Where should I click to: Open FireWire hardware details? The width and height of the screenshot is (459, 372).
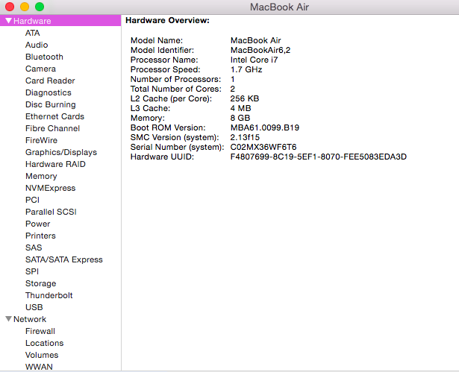point(41,140)
